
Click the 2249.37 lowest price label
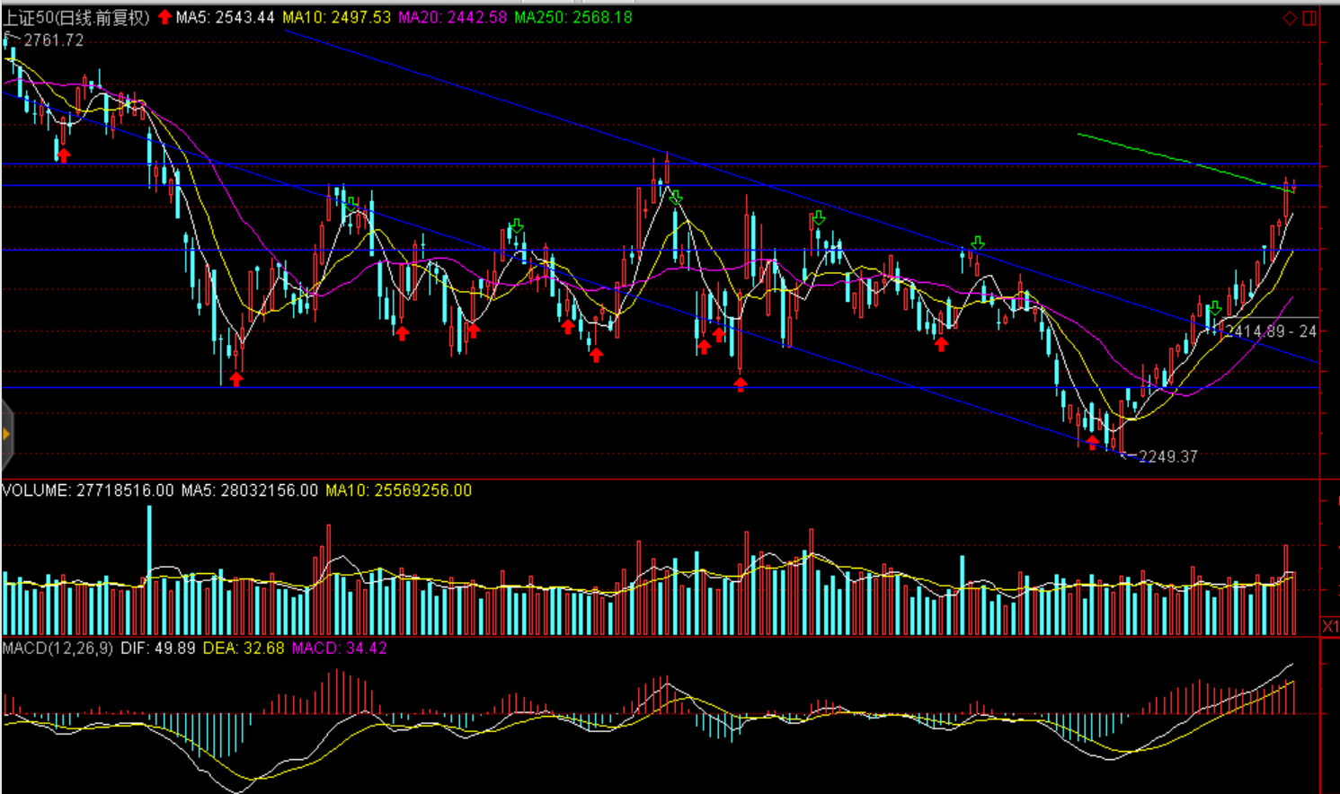(x=1167, y=456)
